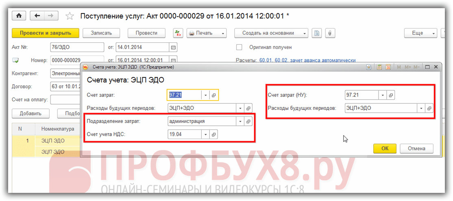Image resolution: width=453 pixels, height=201 pixels.
Task: Confirm the dialog with OK
Action: coord(385,149)
